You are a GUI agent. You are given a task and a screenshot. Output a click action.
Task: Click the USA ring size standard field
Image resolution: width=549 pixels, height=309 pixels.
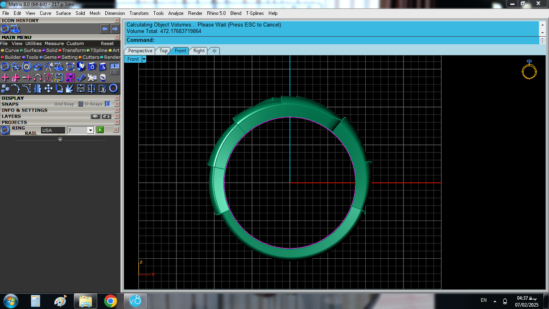click(x=53, y=130)
